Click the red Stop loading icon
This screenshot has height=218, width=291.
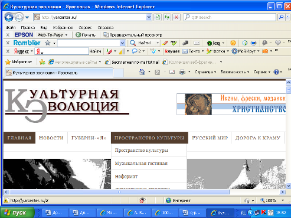[176, 17]
